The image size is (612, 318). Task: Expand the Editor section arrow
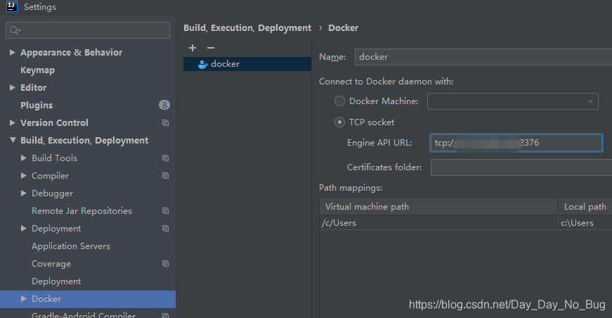pos(13,87)
